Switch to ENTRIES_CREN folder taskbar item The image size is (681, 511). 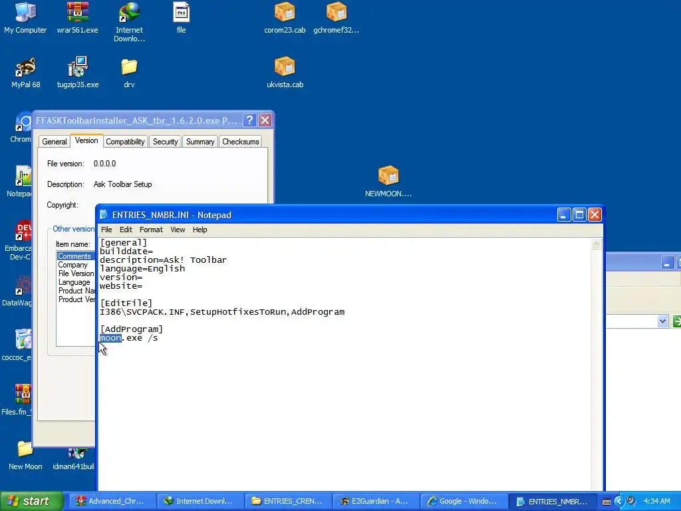coord(287,501)
